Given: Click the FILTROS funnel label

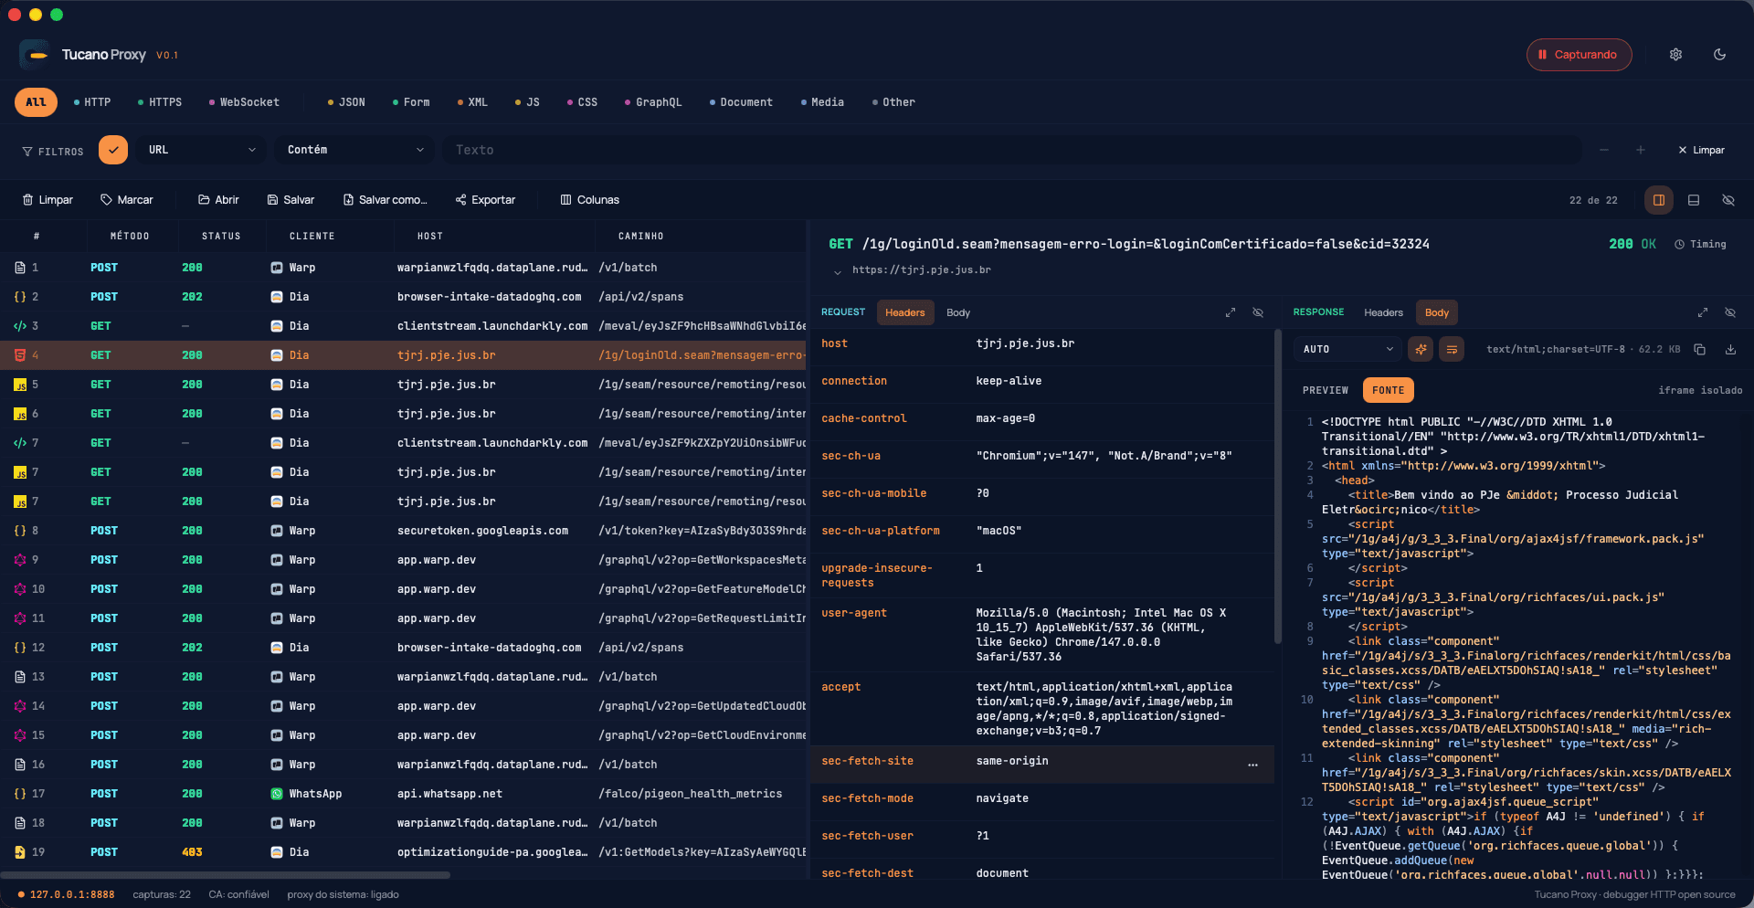Looking at the screenshot, I should (53, 152).
